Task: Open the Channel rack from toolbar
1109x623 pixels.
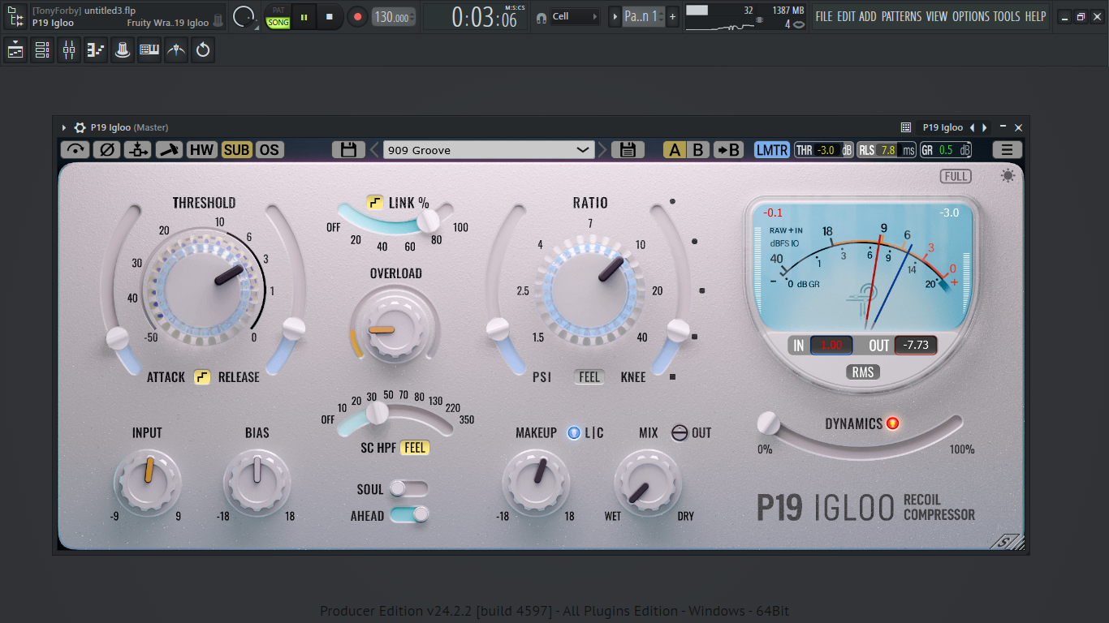Action: point(42,50)
